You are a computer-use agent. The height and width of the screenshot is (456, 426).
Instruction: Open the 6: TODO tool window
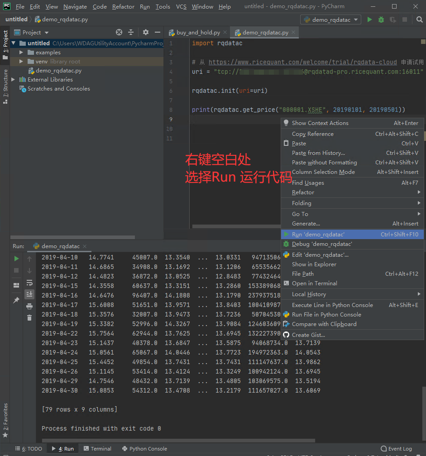(29, 449)
